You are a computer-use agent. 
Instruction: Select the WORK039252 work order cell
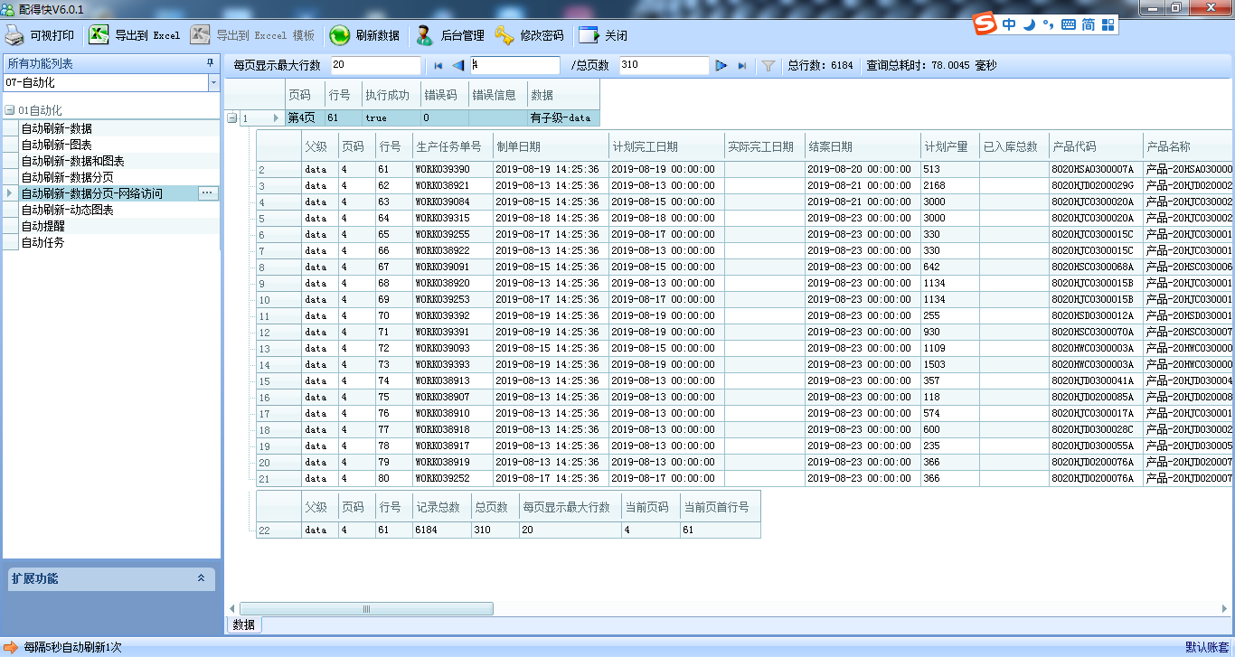click(452, 478)
